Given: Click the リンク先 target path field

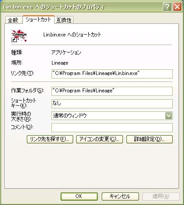Looking at the screenshot, I should 112,74.
